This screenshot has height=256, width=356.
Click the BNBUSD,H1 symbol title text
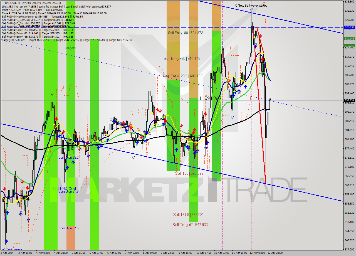coord(13,3)
